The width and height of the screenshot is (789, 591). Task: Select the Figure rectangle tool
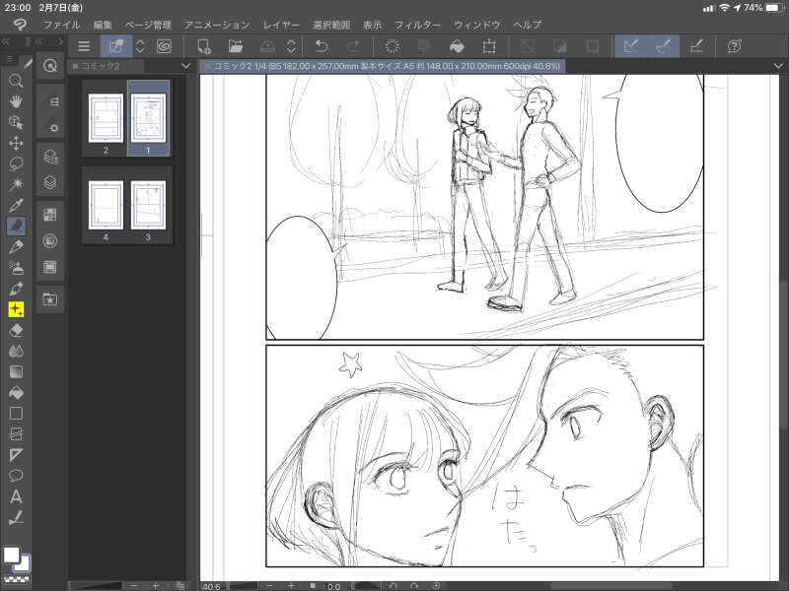pyautogui.click(x=16, y=413)
